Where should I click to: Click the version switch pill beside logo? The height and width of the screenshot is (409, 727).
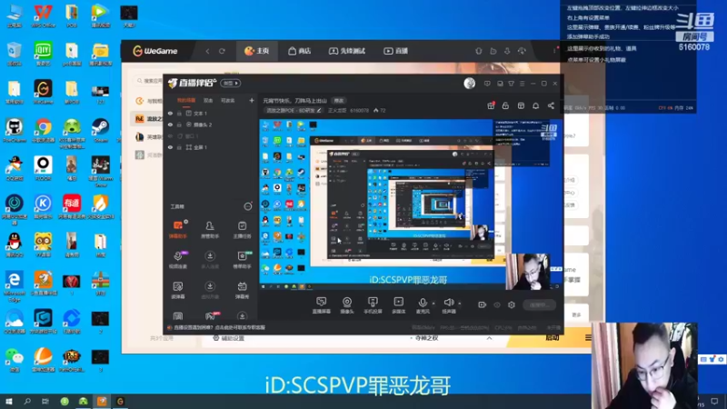tap(231, 84)
